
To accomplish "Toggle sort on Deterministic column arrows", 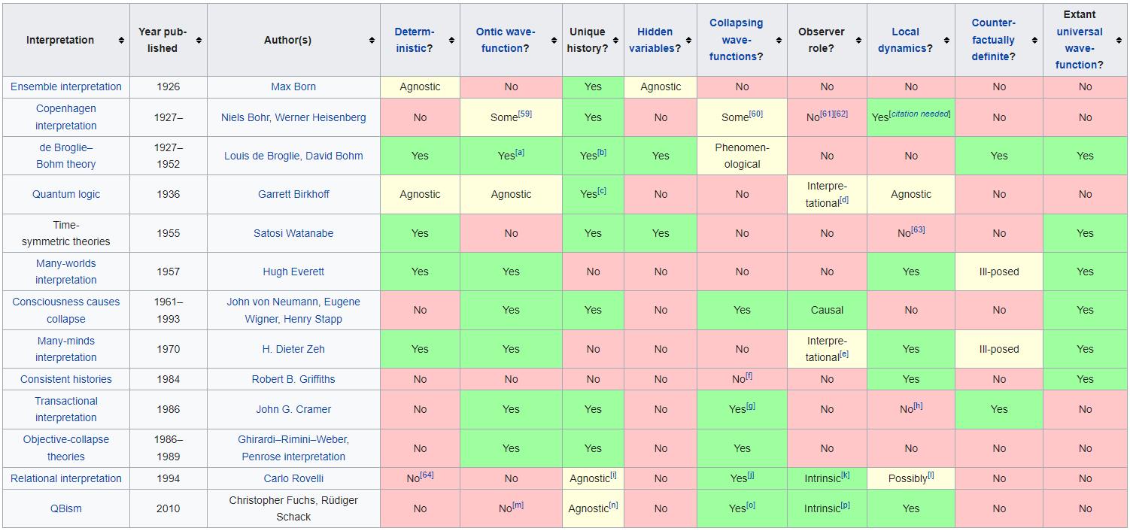I will pos(451,40).
